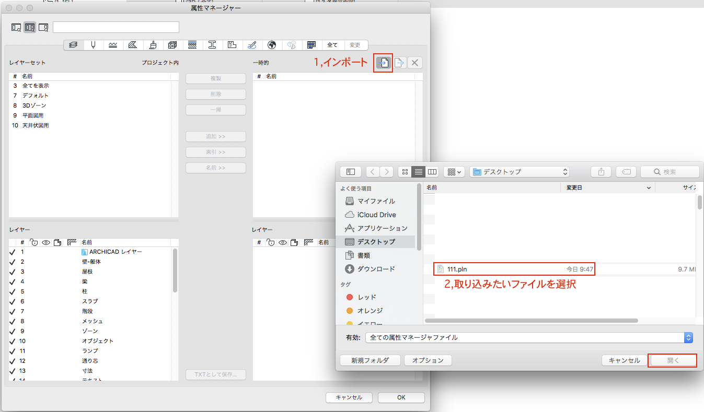704x412 pixels.
Task: Click the project layer list vertical scrollbar
Action: tap(175, 270)
